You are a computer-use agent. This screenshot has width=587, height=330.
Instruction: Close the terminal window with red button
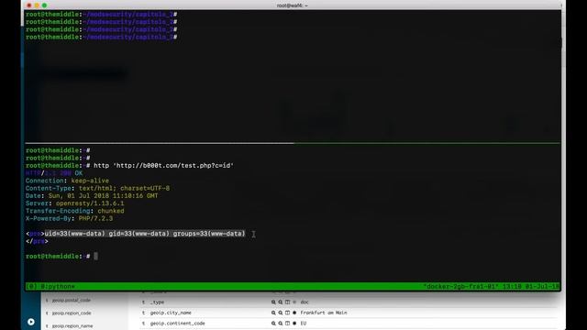tap(29, 5)
